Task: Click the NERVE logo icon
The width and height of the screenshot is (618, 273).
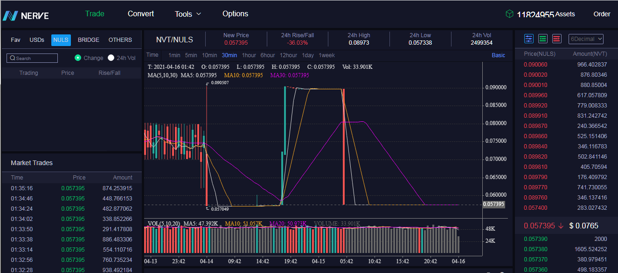Action: pyautogui.click(x=10, y=15)
